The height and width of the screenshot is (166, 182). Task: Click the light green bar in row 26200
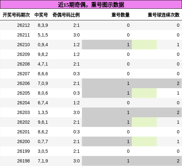pyautogui.click(x=144, y=141)
